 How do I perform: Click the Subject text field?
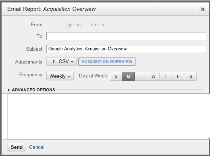pos(126,49)
